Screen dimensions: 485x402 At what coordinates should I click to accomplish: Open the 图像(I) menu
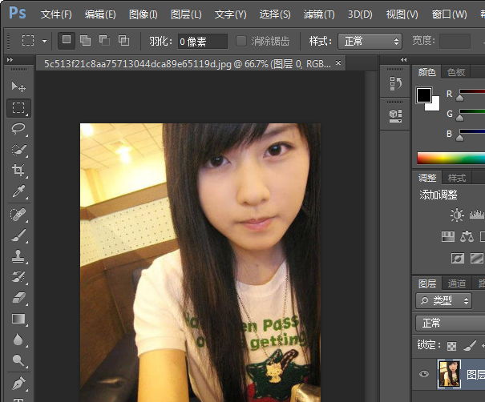point(143,14)
